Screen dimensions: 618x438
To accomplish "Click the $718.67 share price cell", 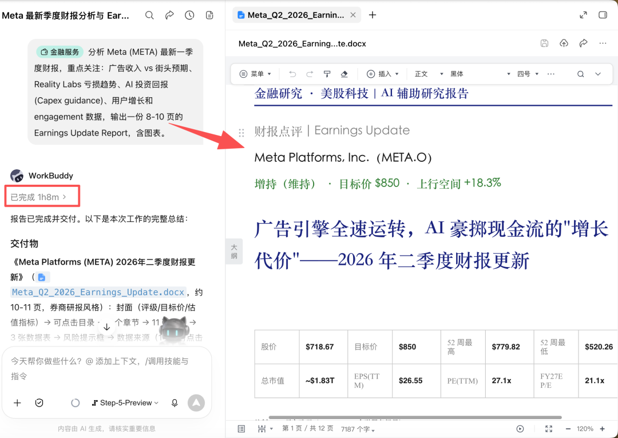I will 323,347.
